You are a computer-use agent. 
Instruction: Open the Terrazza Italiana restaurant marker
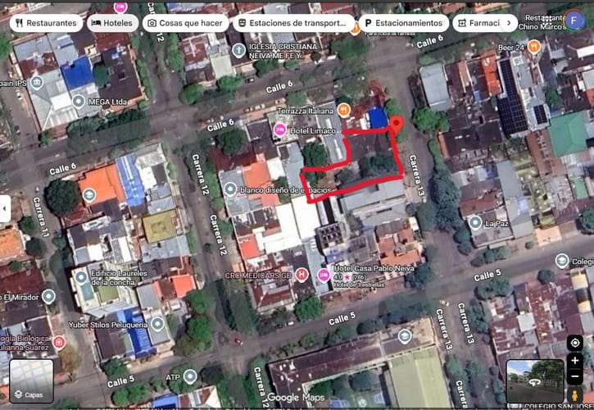344,111
